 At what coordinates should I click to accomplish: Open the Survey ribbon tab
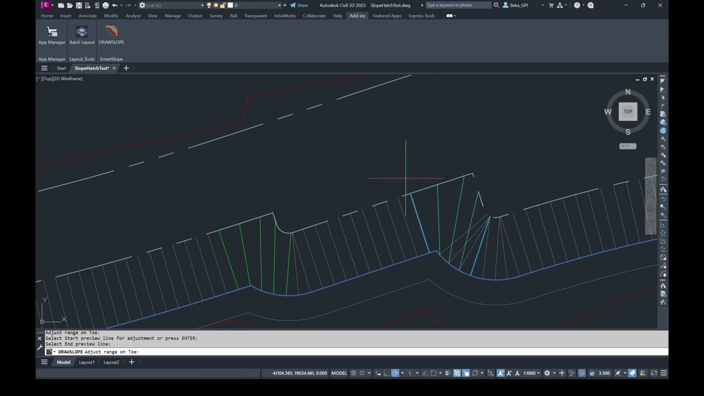coord(216,16)
